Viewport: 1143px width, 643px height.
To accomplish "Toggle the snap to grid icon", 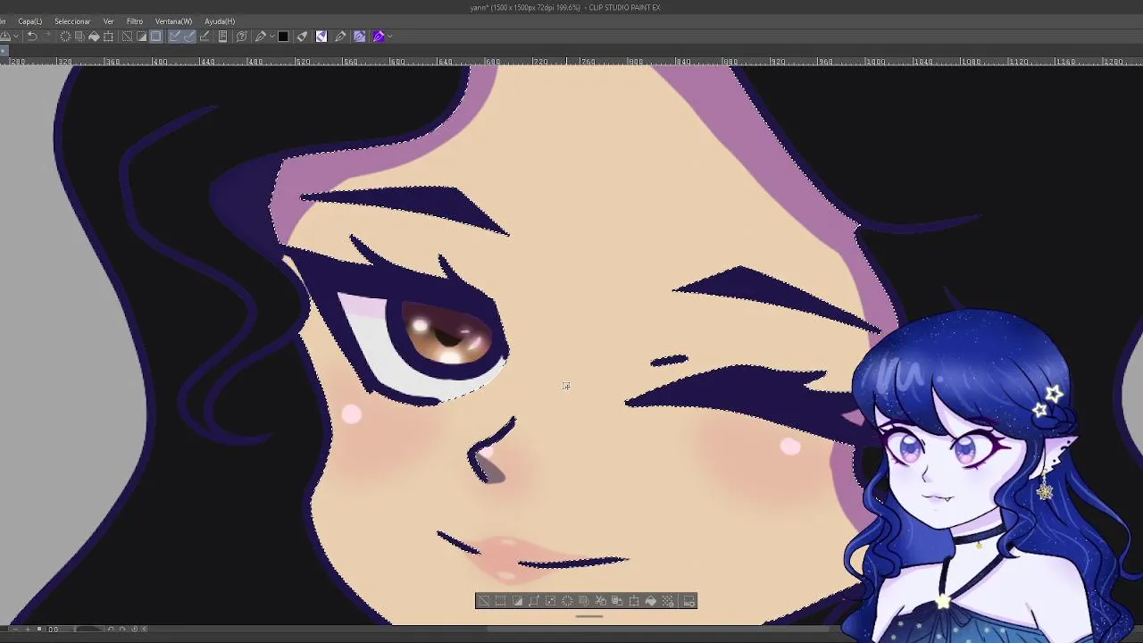I will tap(204, 37).
